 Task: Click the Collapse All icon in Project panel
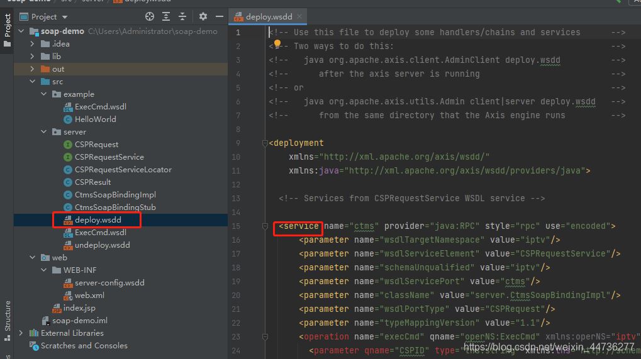(x=182, y=17)
